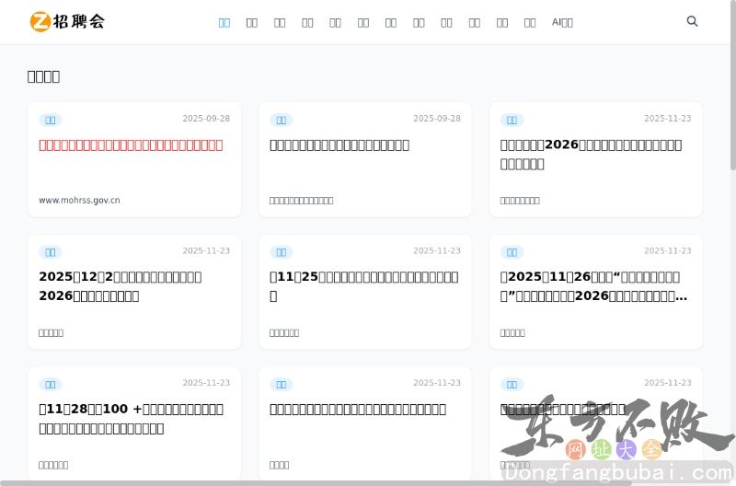The width and height of the screenshot is (736, 486).
Task: Click the horizontal scrollbar at the bottom
Action: coord(316,483)
